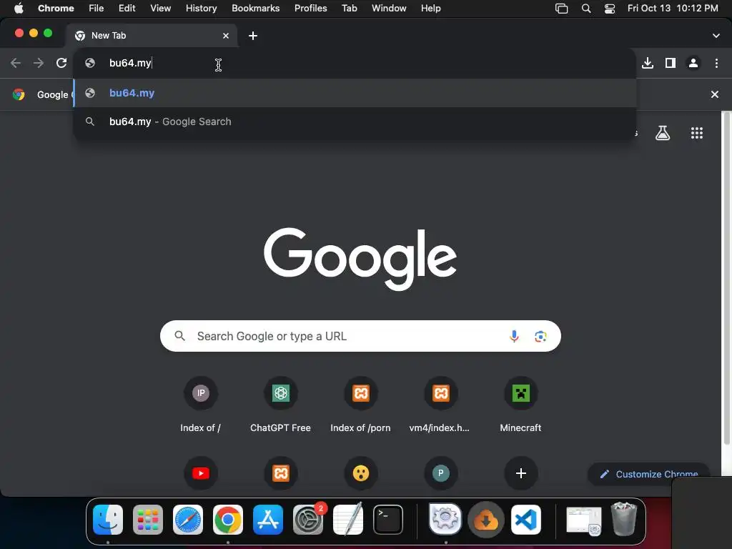Screen dimensions: 732x549
Task: Open the side panel icon
Action: pos(671,63)
